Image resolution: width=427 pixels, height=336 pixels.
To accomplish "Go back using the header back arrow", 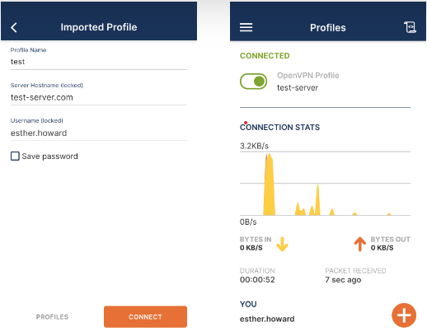I will point(14,27).
